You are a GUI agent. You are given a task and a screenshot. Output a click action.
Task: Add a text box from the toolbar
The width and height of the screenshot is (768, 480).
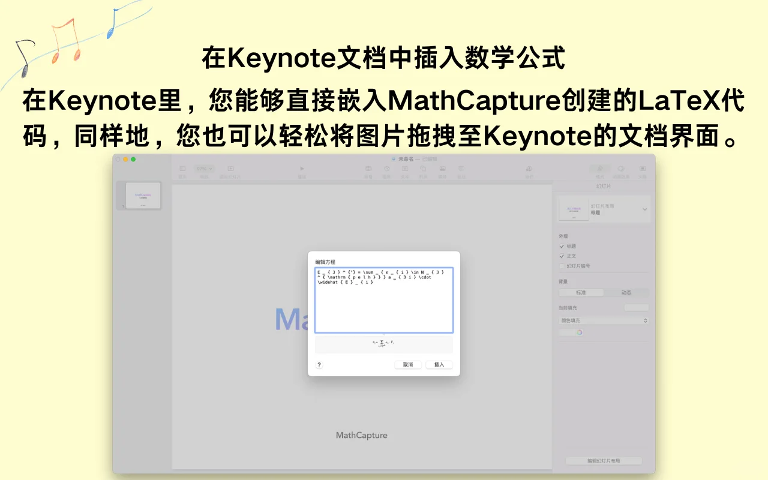tap(405, 168)
